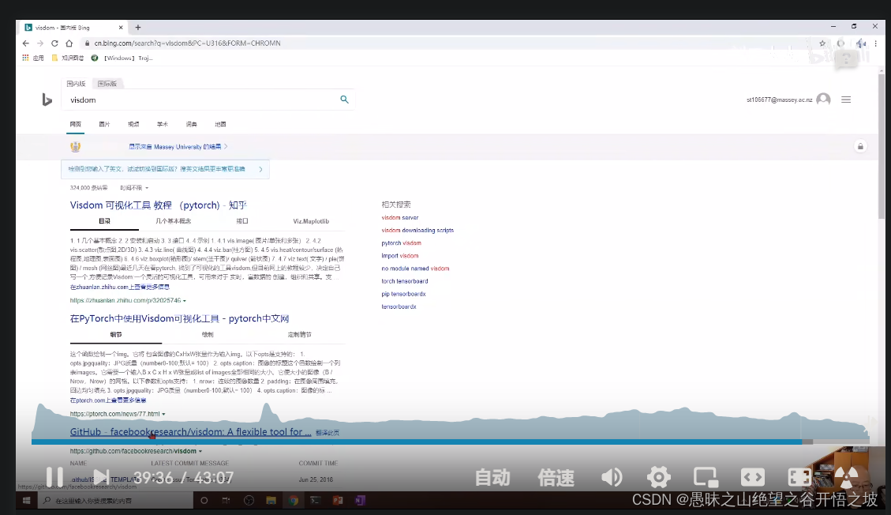Screen dimensions: 891x515
Task: Select the 几个基本概念 tab in result
Action: tap(174, 221)
